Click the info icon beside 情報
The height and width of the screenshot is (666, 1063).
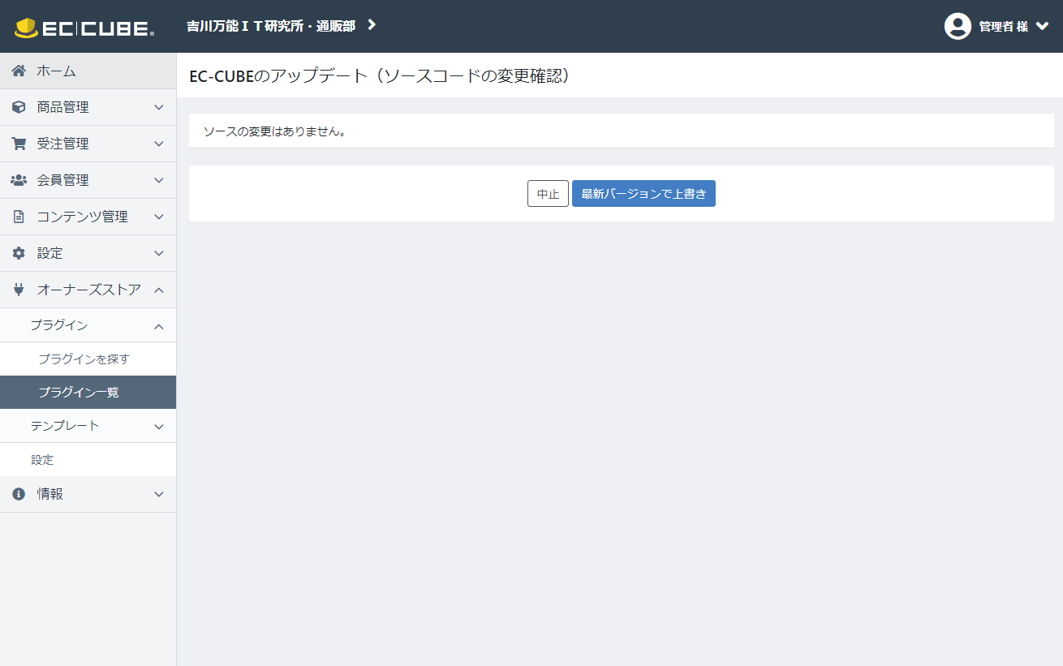click(19, 494)
